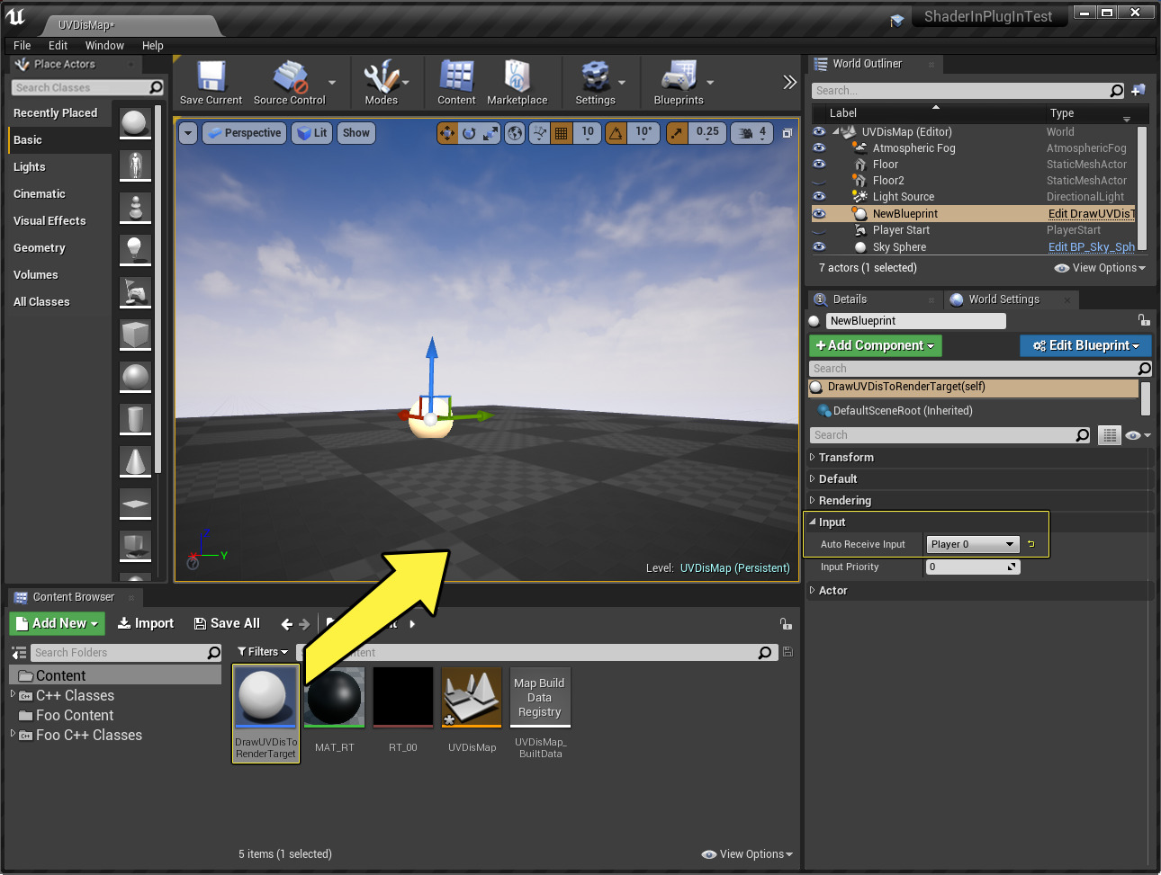Open the Window menu

pos(104,46)
